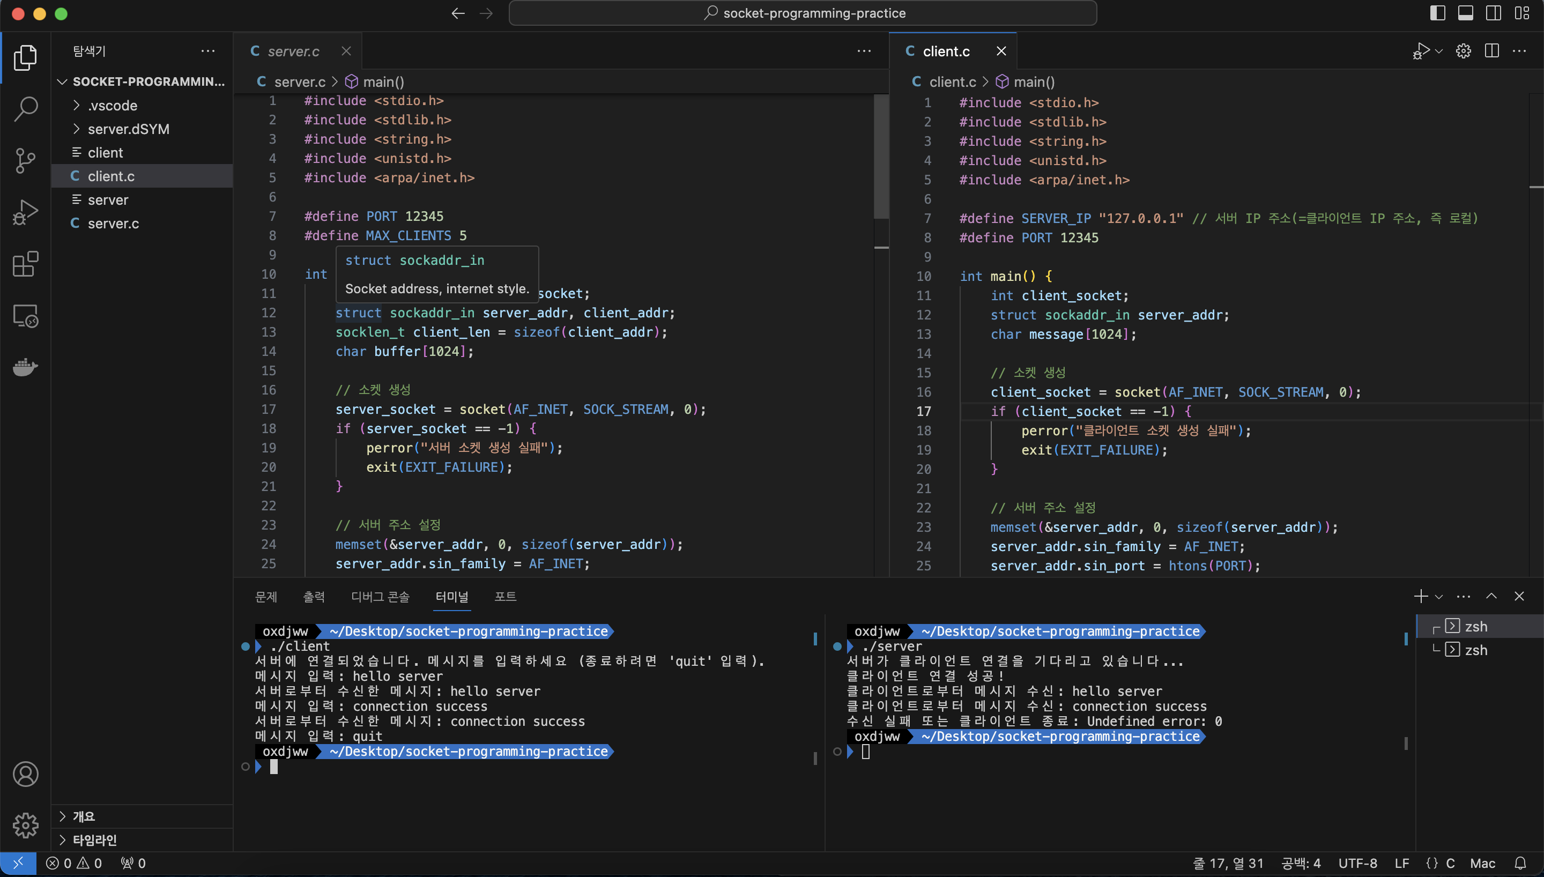Click the Accounts icon in activity bar
The width and height of the screenshot is (1544, 877).
point(25,774)
